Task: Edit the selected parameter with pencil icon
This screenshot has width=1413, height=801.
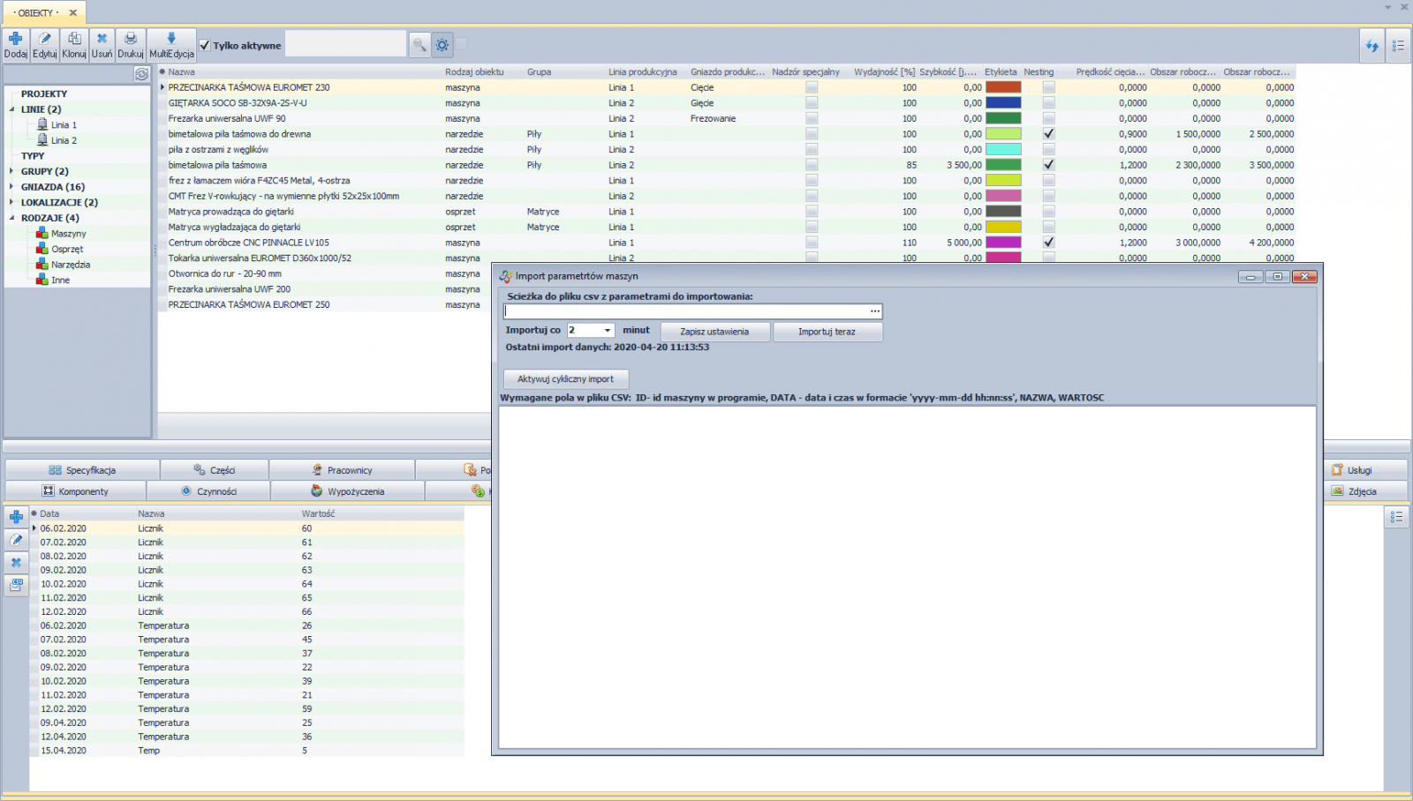Action: [16, 540]
